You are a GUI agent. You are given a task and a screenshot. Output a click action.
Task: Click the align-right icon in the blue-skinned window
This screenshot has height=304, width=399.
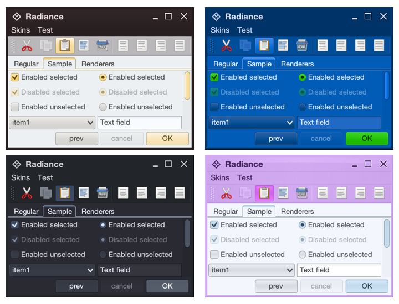pyautogui.click(x=360, y=46)
